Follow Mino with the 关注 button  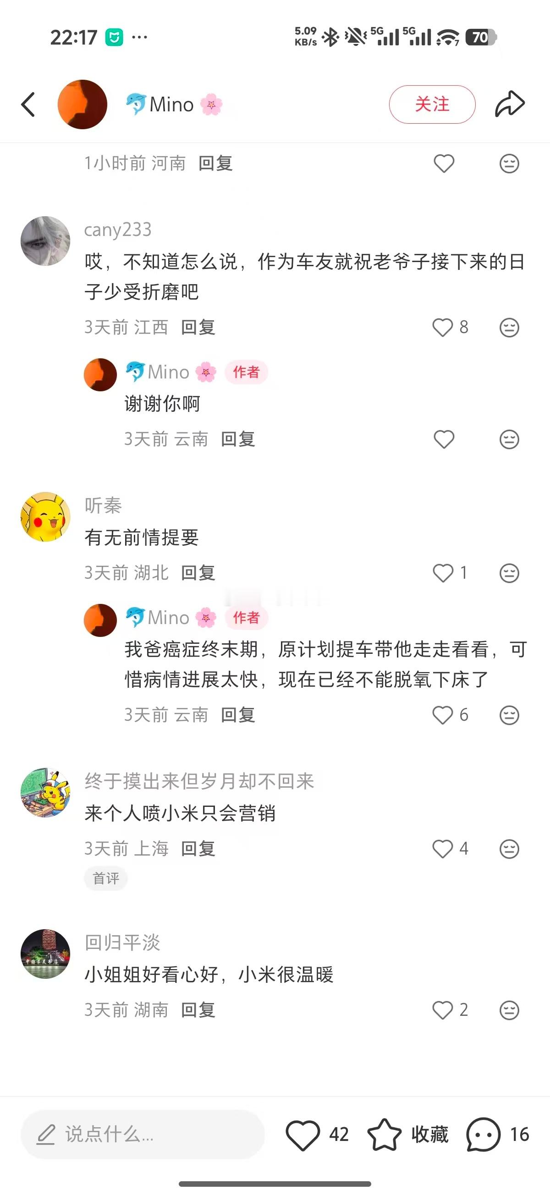432,104
